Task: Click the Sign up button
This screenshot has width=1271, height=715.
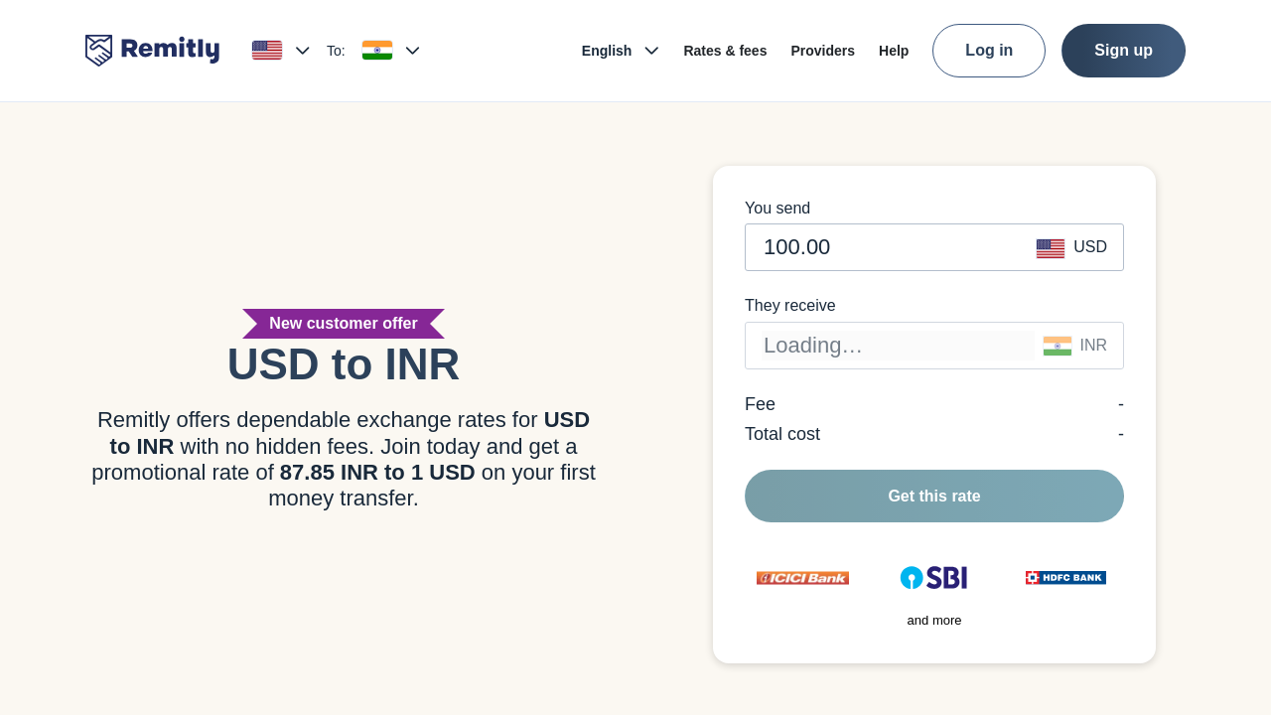Action: (1123, 51)
